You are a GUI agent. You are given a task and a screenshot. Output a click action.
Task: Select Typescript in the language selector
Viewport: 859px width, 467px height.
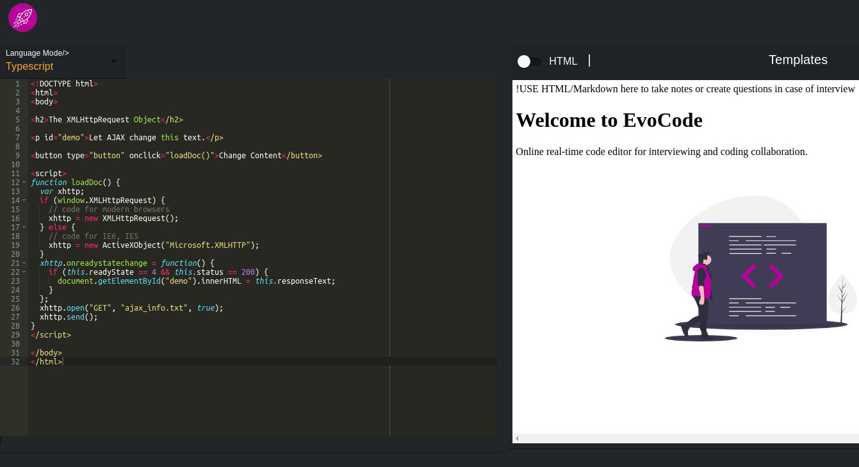pos(29,67)
